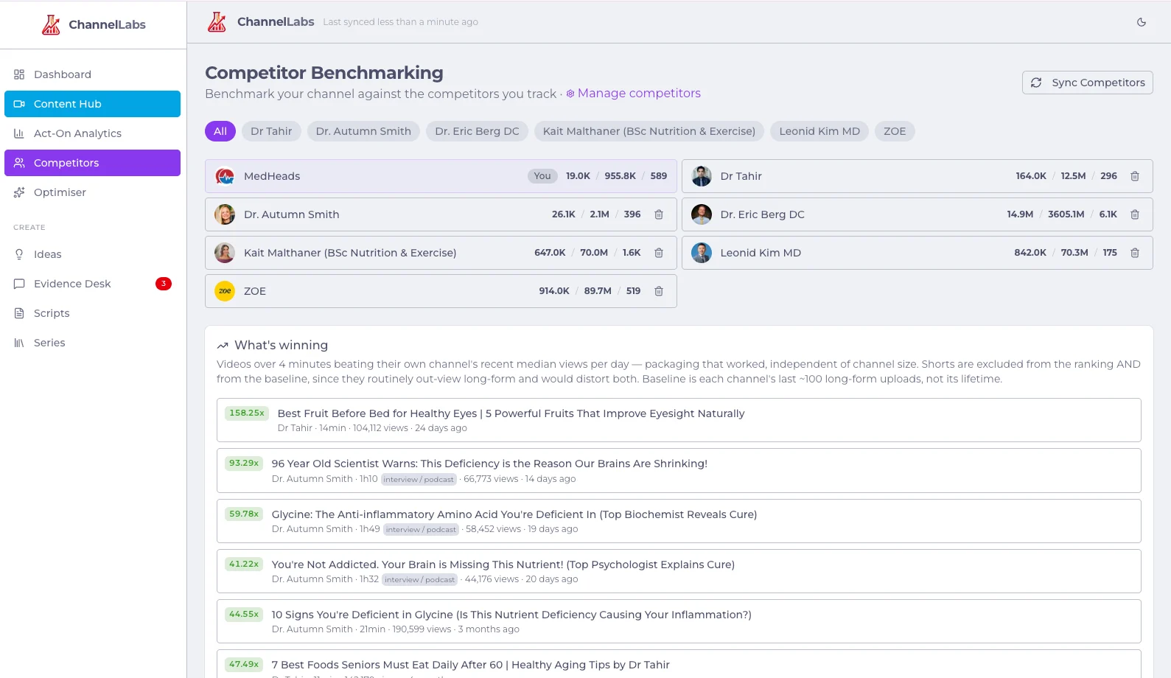Click the Content Hub video icon

pos(19,104)
